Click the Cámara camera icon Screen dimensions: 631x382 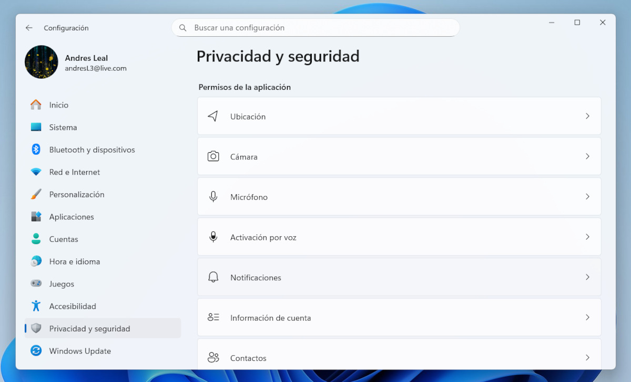click(x=213, y=156)
